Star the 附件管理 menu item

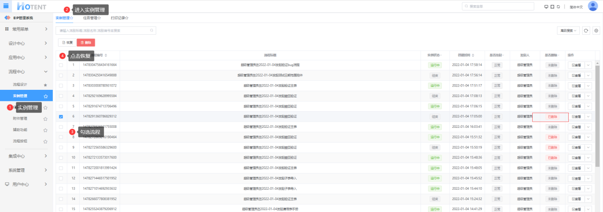(46, 119)
